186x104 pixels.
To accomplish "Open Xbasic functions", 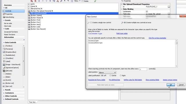I will point(10,35).
